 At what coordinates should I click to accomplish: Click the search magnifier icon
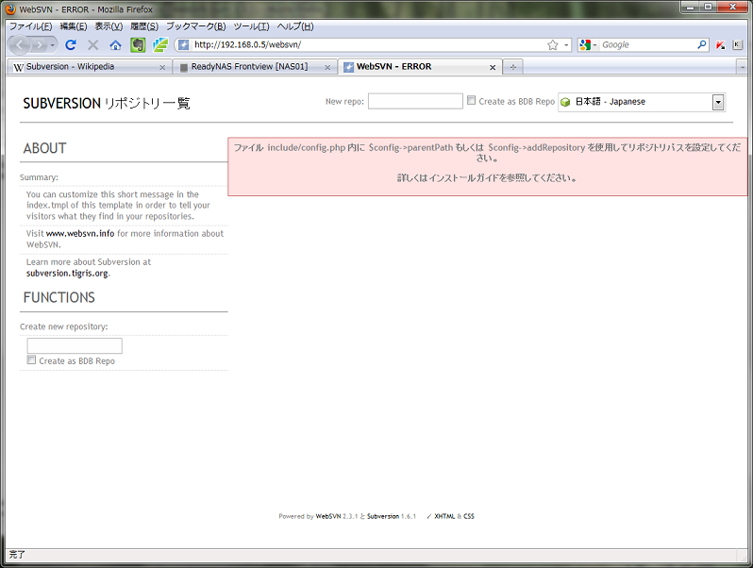pos(702,44)
